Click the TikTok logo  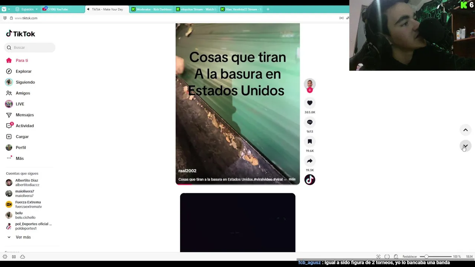pos(20,34)
